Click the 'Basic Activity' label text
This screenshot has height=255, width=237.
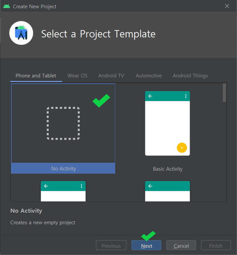[x=168, y=169]
